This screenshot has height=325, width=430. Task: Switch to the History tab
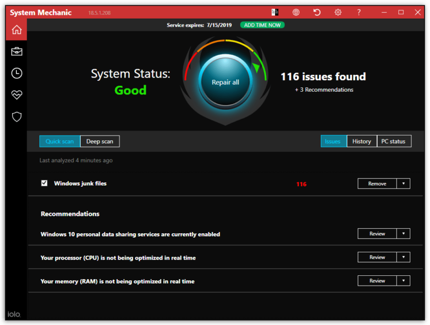[x=362, y=141]
